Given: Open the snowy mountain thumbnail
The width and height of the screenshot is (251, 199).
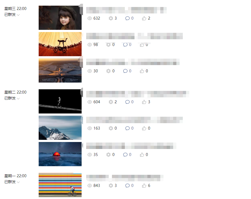Looking at the screenshot, I should click(x=60, y=128).
